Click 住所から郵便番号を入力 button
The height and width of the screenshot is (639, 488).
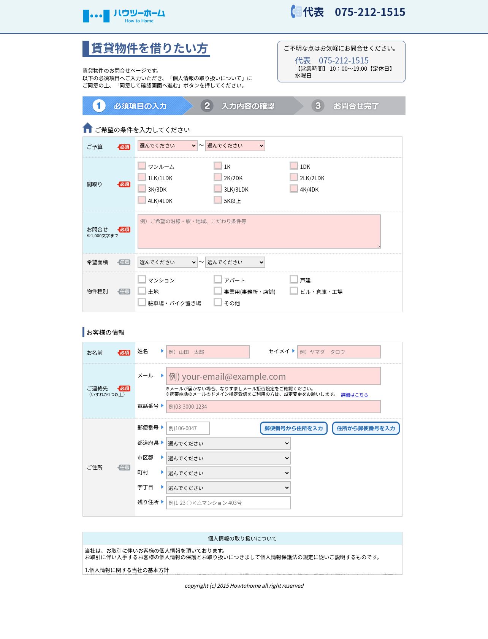(x=366, y=428)
